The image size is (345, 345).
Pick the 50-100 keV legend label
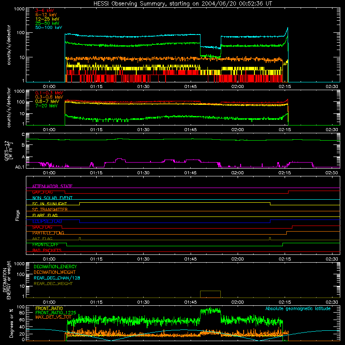[49, 28]
